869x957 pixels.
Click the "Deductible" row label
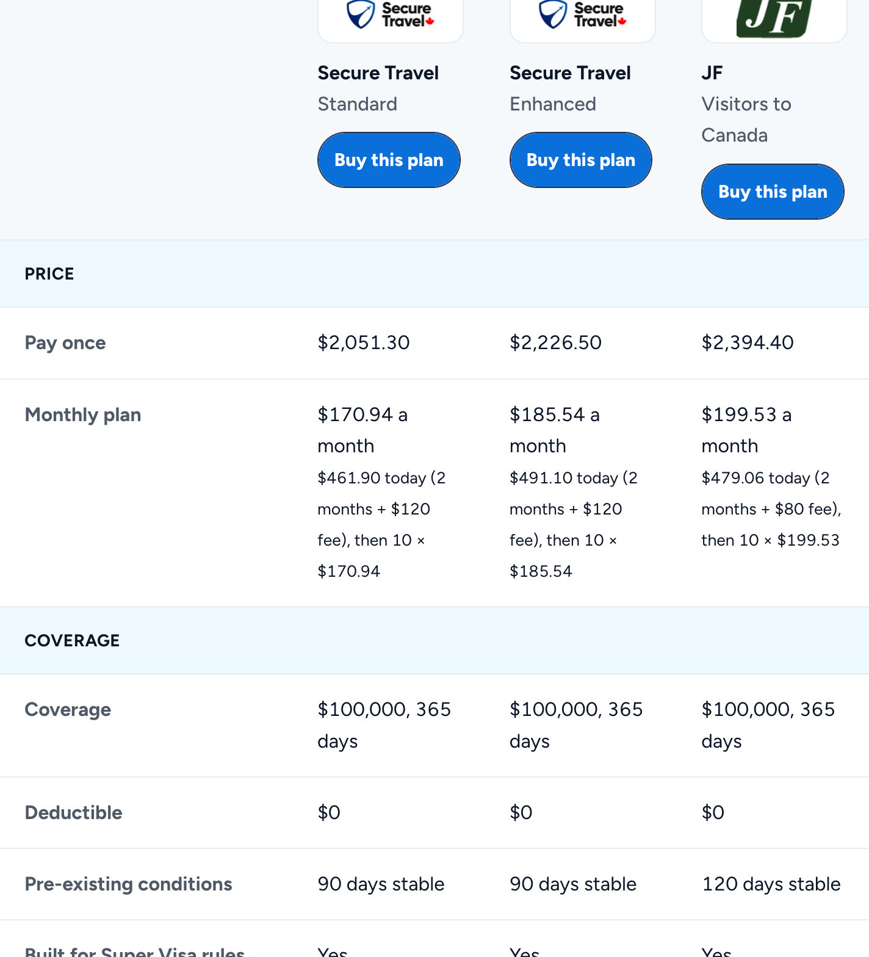[74, 812]
